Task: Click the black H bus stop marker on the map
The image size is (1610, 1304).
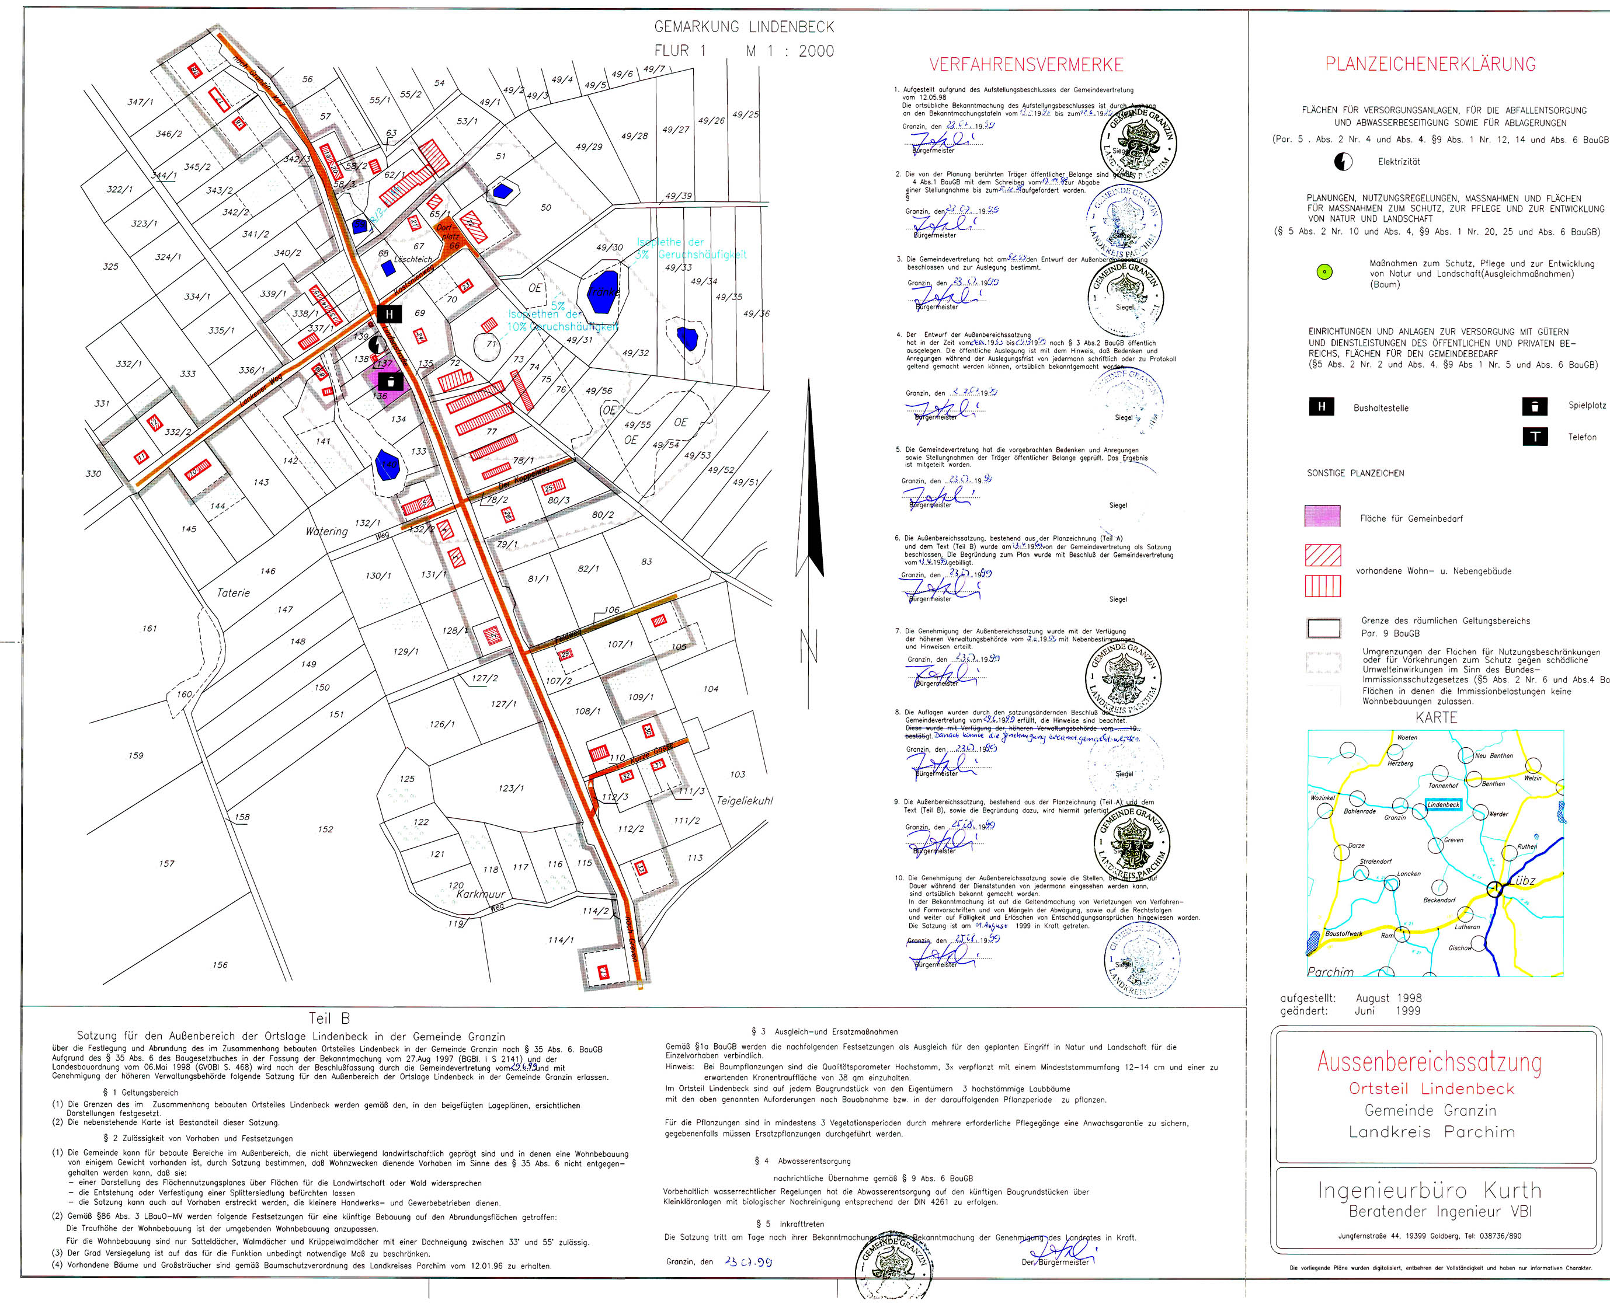Action: (389, 314)
